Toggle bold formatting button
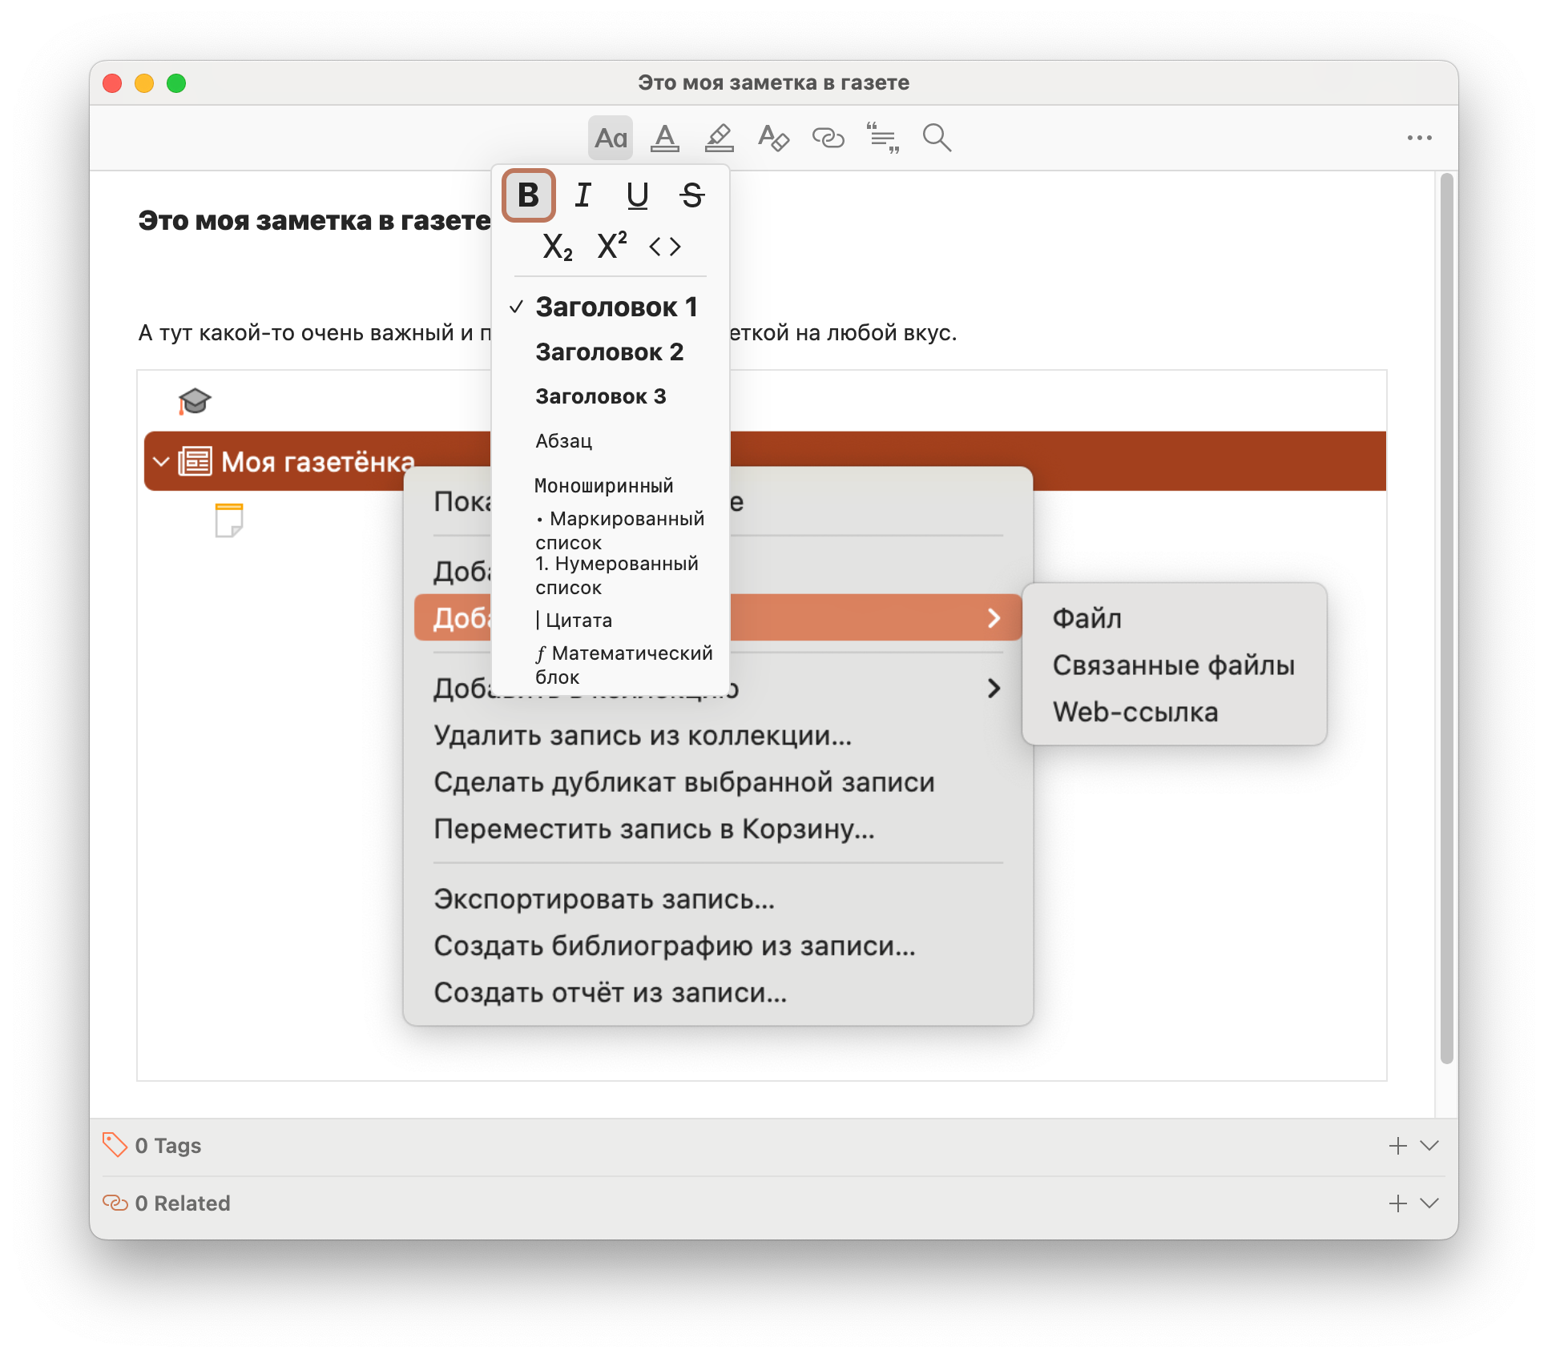The image size is (1548, 1358). 528,195
